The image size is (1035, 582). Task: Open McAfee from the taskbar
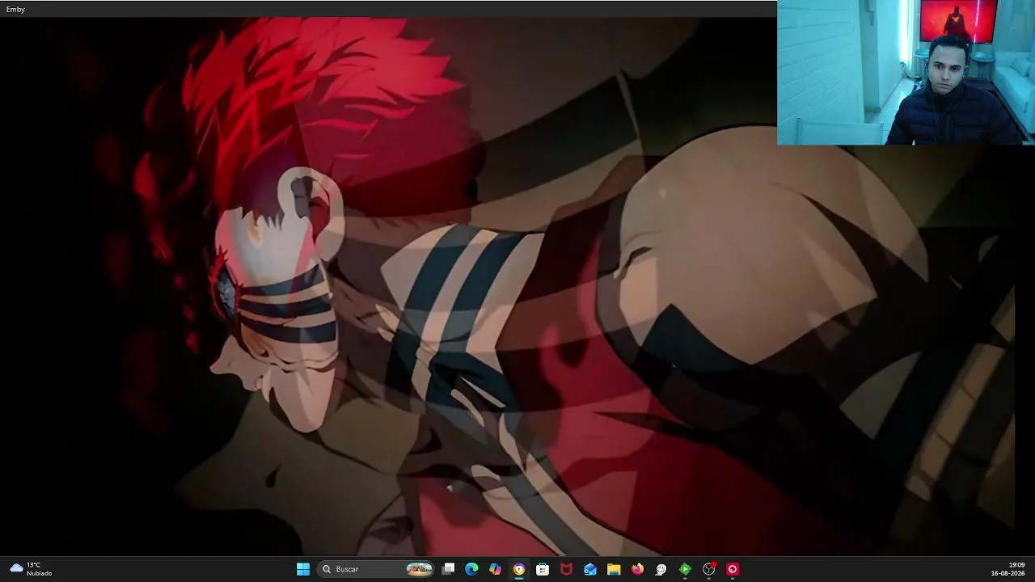point(567,569)
